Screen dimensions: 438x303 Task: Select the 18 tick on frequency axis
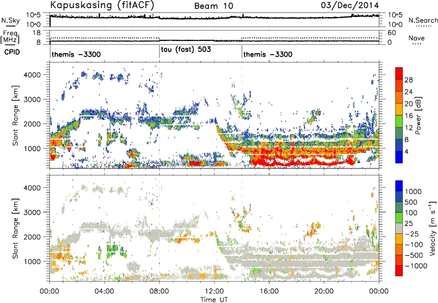click(x=37, y=33)
